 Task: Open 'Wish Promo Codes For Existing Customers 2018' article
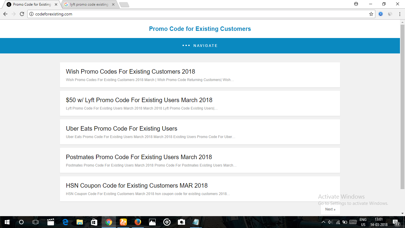130,72
